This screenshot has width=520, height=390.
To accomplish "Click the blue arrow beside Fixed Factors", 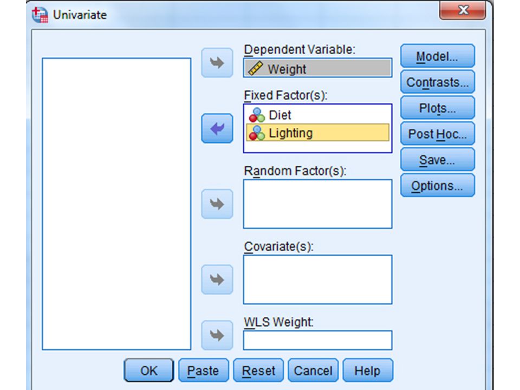I will click(217, 128).
